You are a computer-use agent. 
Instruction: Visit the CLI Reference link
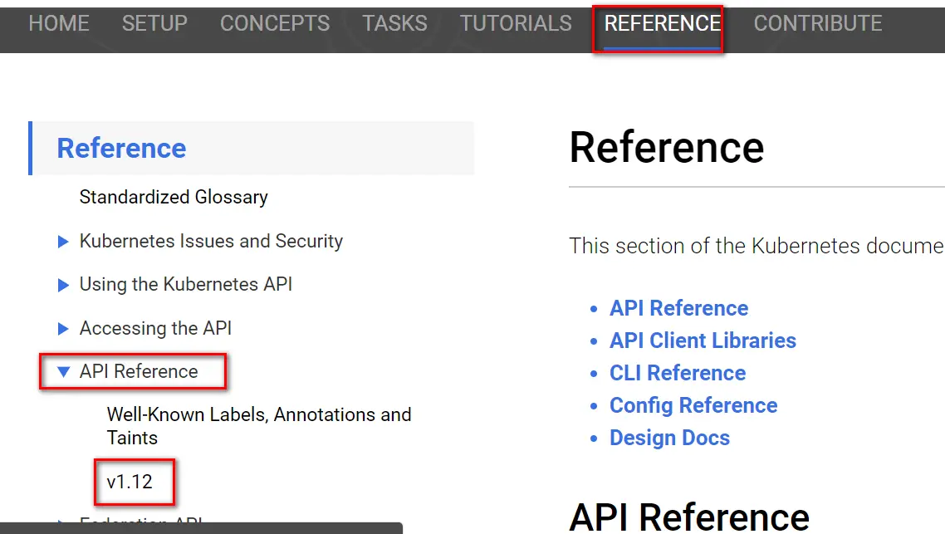coord(678,373)
